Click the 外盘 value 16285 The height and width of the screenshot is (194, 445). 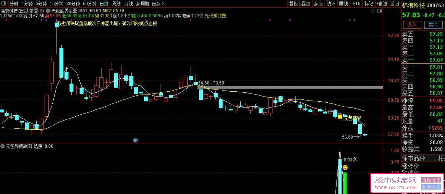pos(435,128)
